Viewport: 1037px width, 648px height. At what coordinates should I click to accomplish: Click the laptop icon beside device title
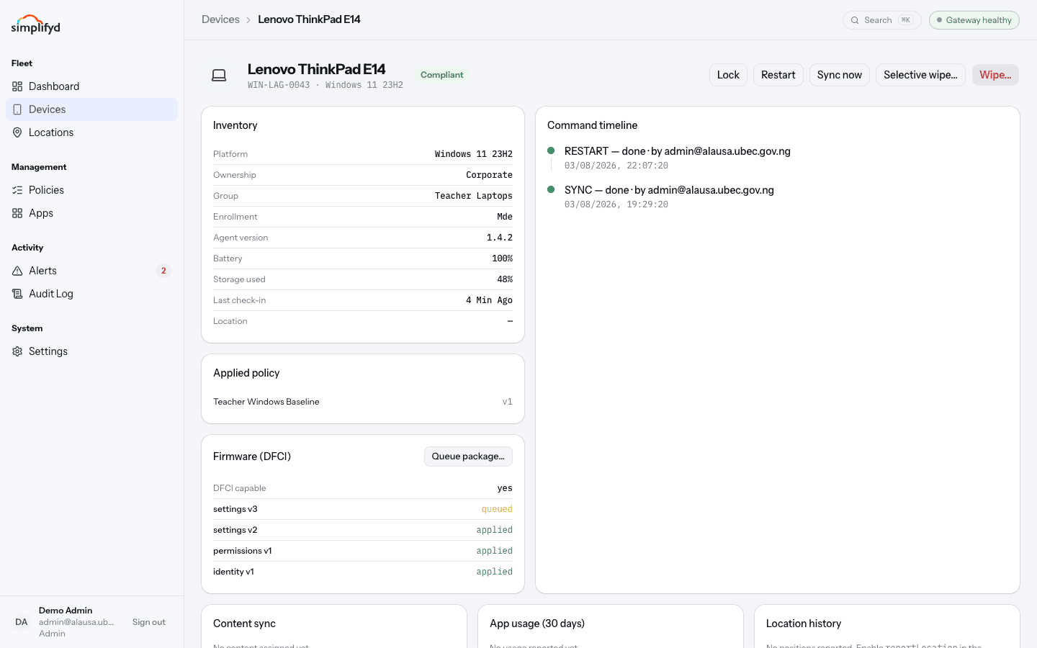pos(219,75)
